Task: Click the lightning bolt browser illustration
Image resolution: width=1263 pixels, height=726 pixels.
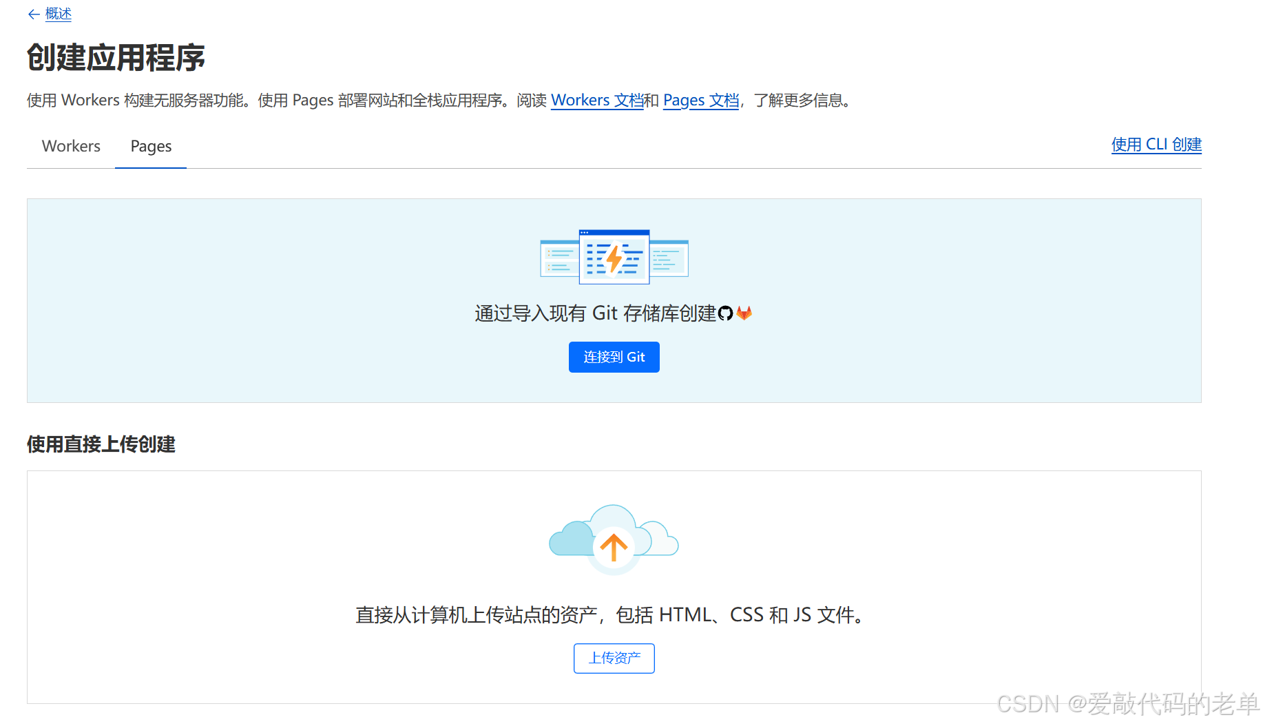Action: [614, 258]
